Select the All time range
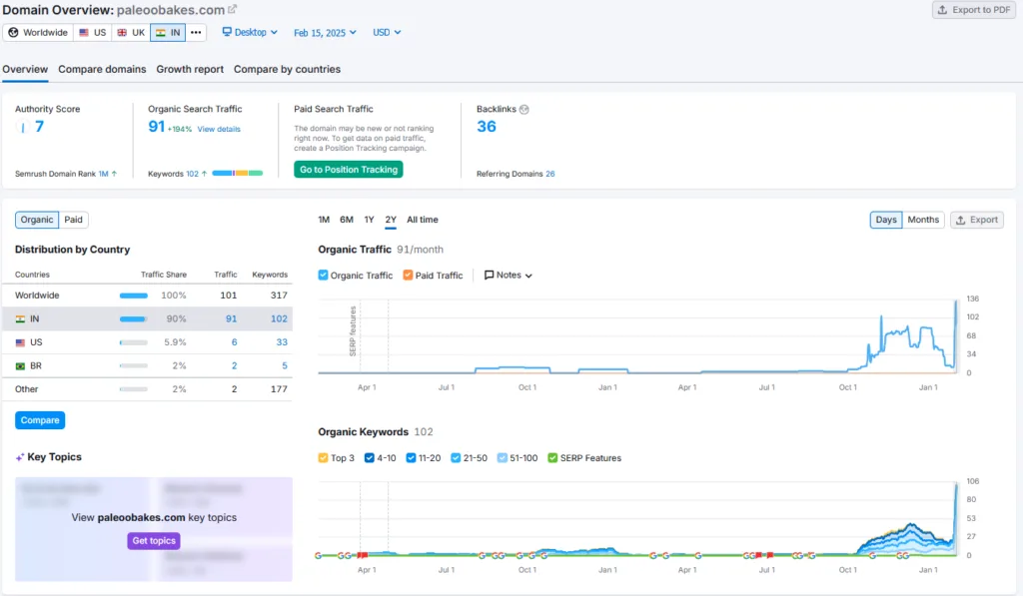 click(x=423, y=220)
